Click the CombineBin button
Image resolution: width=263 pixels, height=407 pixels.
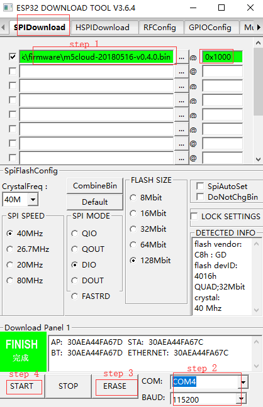click(95, 185)
